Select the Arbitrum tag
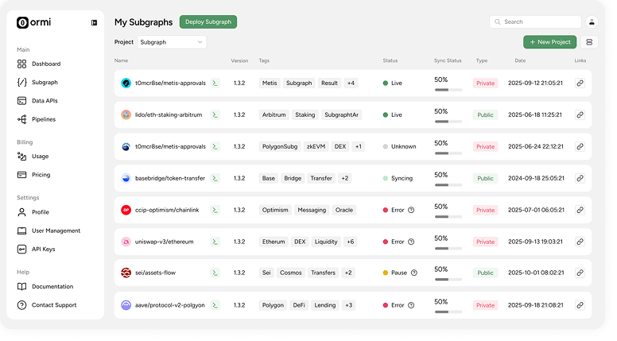Screen dimensions: 617x341 pyautogui.click(x=274, y=114)
